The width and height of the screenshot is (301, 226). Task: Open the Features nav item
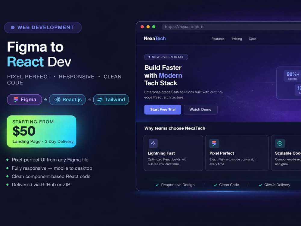(218, 39)
